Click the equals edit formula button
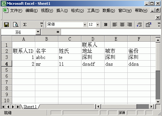 (x=58, y=32)
